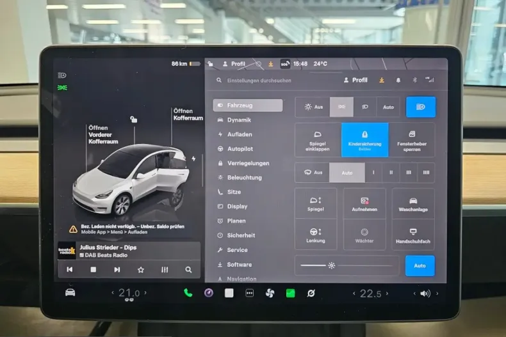Image resolution: width=506 pixels, height=337 pixels.
Task: Tap the warning triangle alert icon
Action: (x=73, y=229)
